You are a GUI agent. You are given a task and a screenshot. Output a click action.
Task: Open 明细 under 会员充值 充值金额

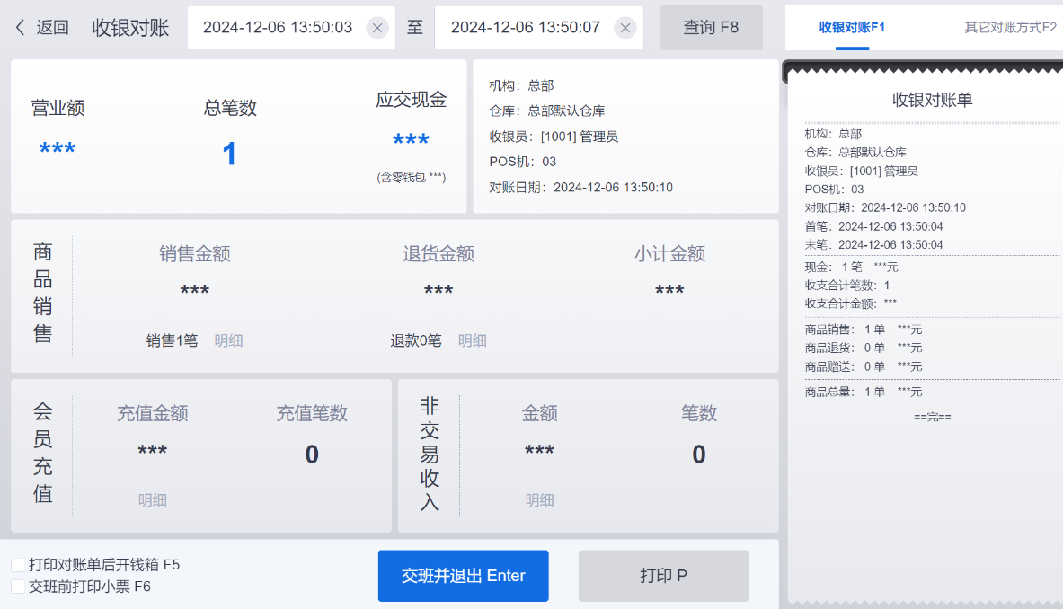pos(153,500)
